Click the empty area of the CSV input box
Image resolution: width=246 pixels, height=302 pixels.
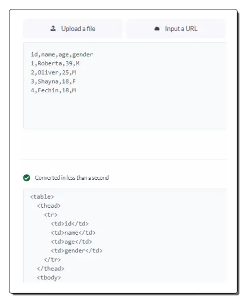tap(125, 111)
